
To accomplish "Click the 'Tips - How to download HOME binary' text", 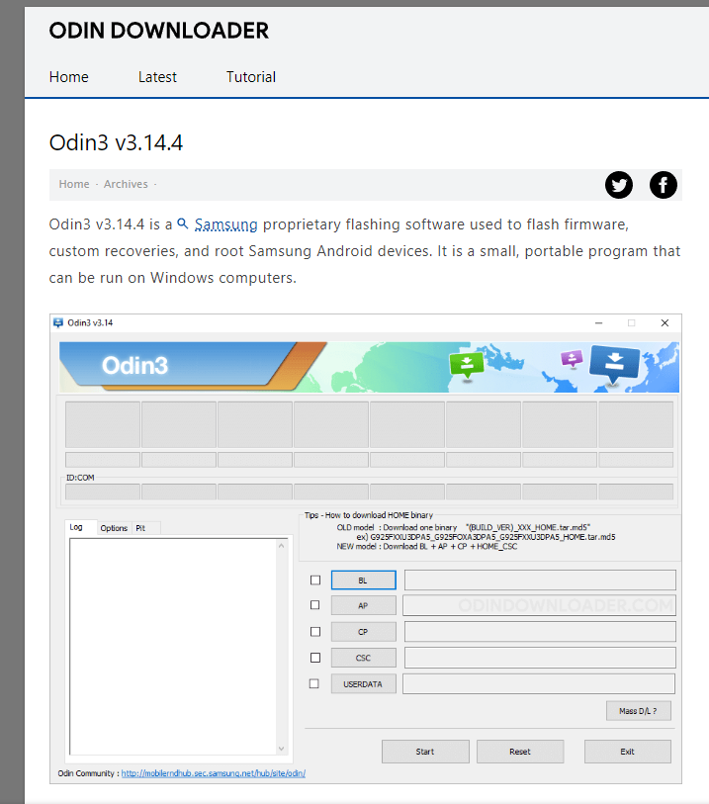I will coord(369,515).
